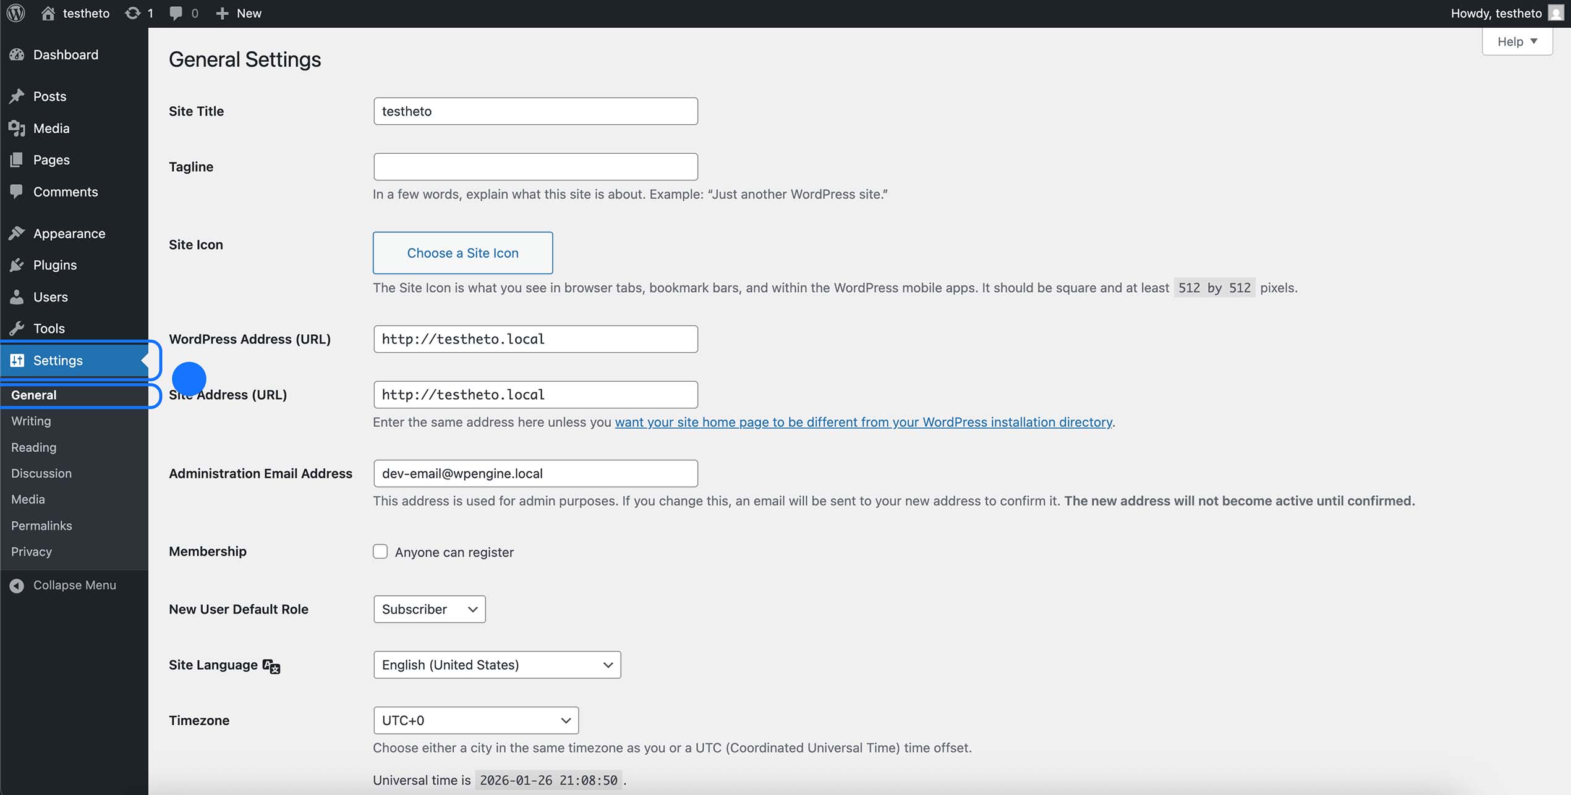Image resolution: width=1571 pixels, height=795 pixels.
Task: Open the Timezone UTC+0 dropdown
Action: pyautogui.click(x=475, y=720)
